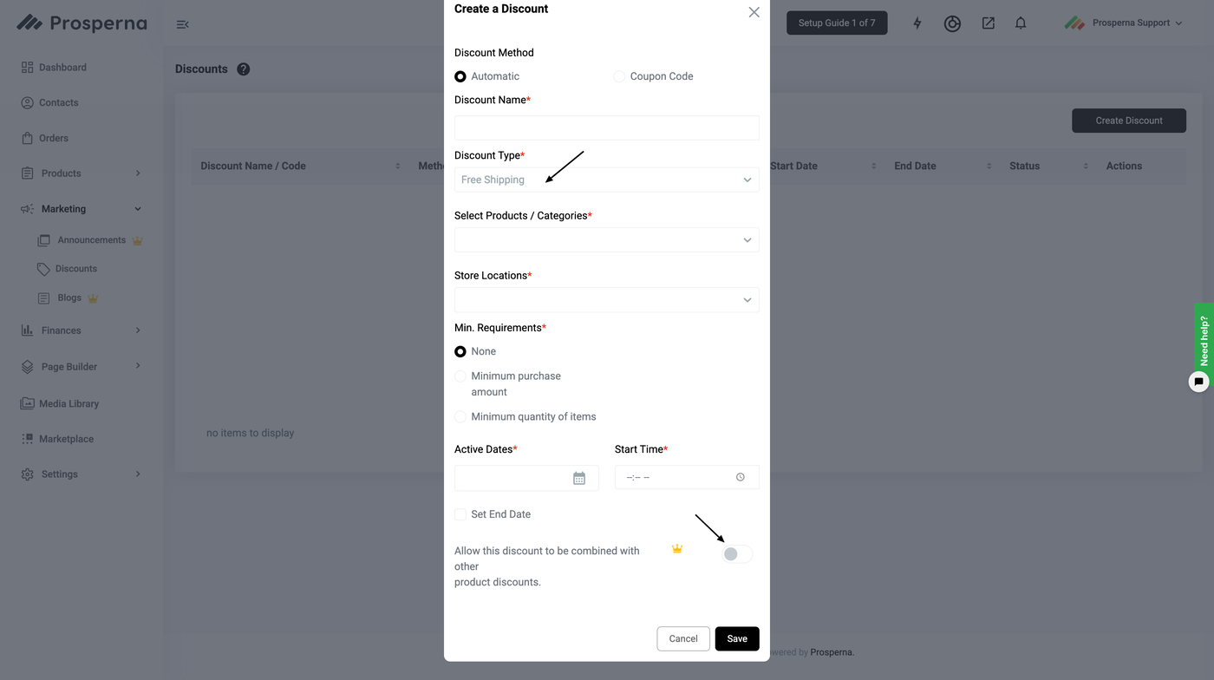Check the Set End Date checkbox

(460, 514)
